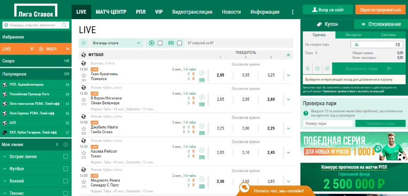Expand more bets for Касива Рейсол match

(x=288, y=153)
